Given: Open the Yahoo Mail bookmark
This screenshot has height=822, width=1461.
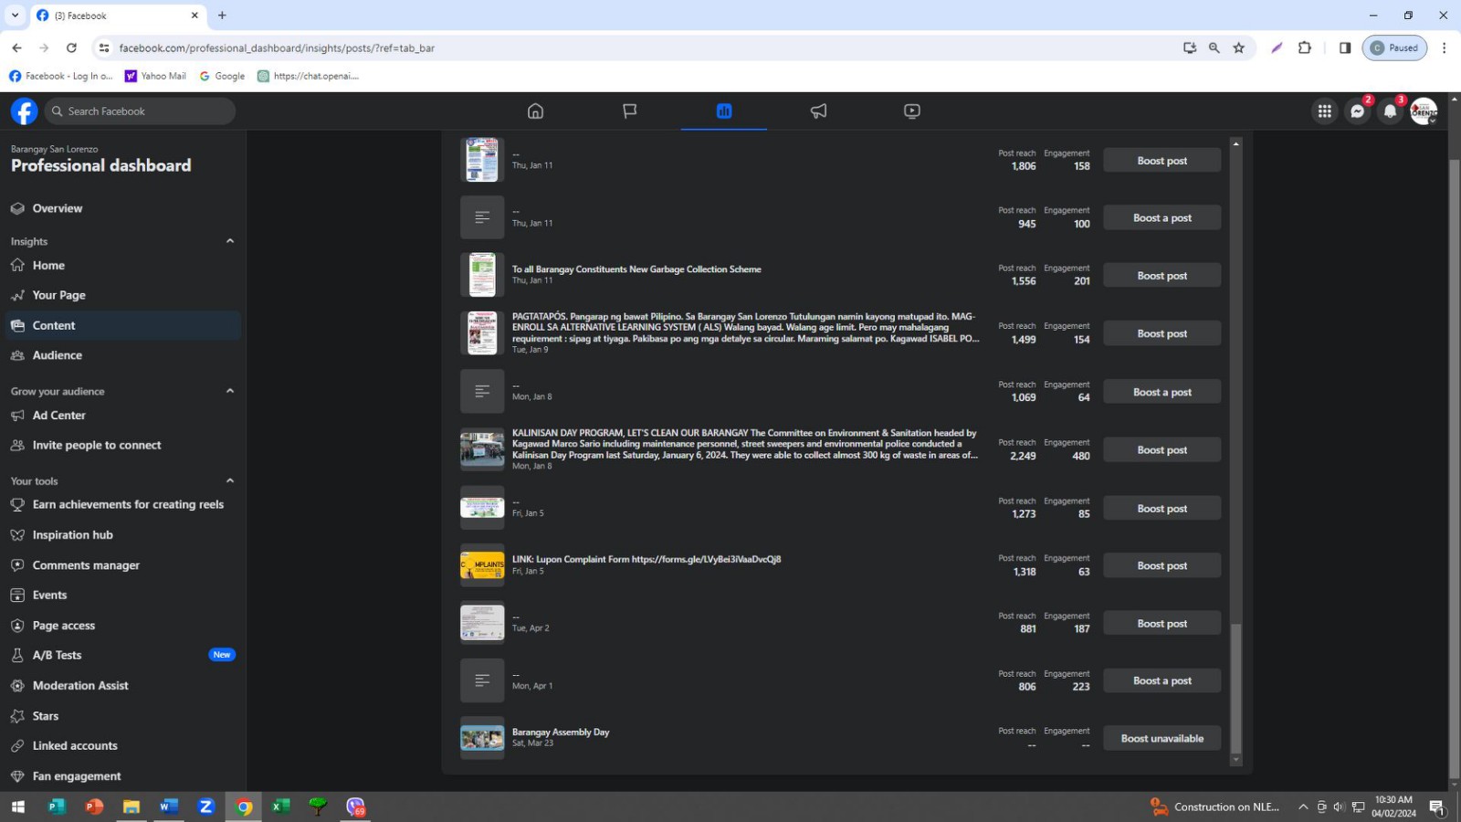Looking at the screenshot, I should point(155,76).
